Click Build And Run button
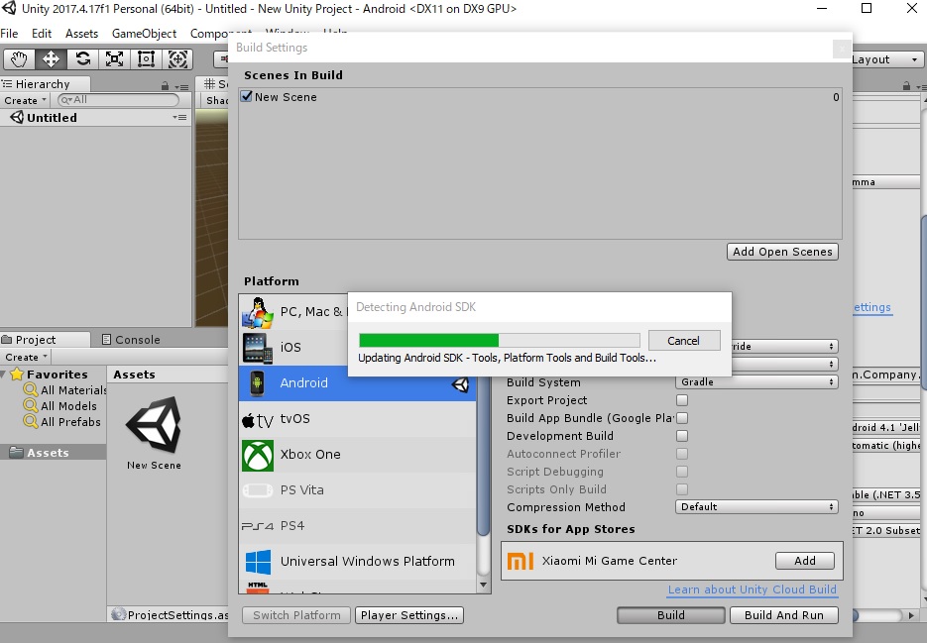This screenshot has width=927, height=643. click(x=784, y=615)
